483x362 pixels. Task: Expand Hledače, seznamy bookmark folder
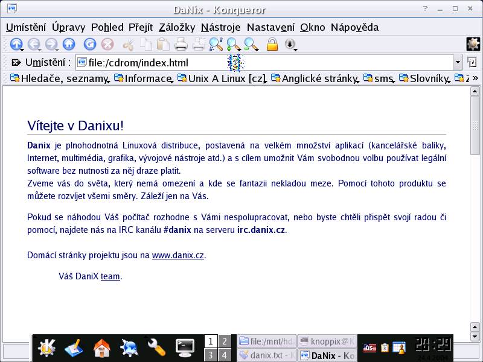(x=60, y=78)
